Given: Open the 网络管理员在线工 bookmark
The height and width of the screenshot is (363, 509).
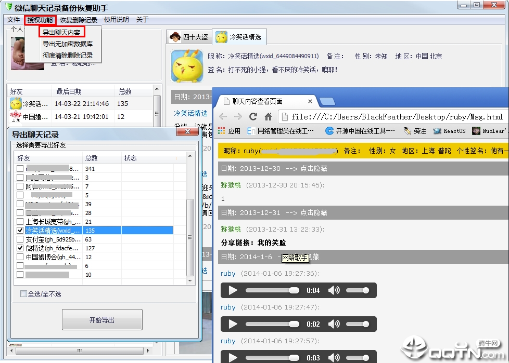Looking at the screenshot, I should (281, 131).
